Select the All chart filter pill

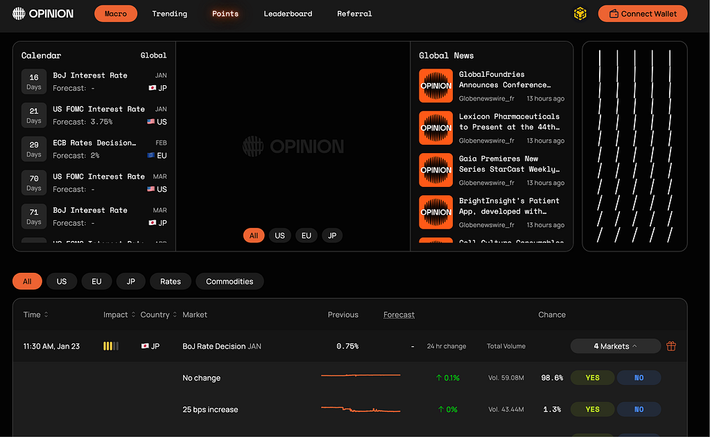click(254, 235)
